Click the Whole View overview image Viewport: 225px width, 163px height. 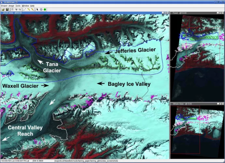pos(197,132)
